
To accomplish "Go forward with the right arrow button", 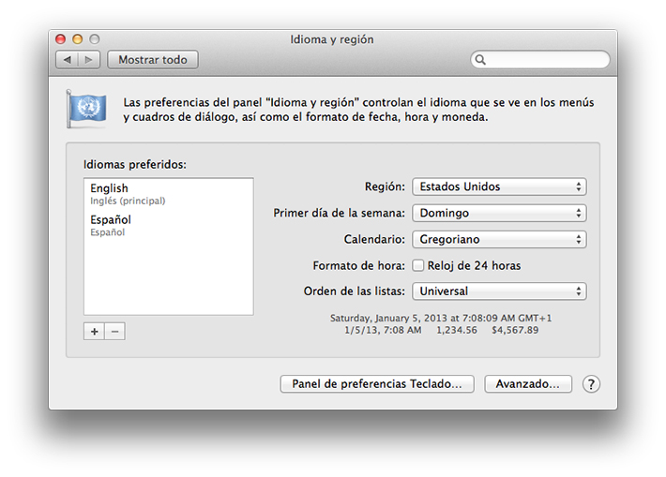I will tap(89, 60).
